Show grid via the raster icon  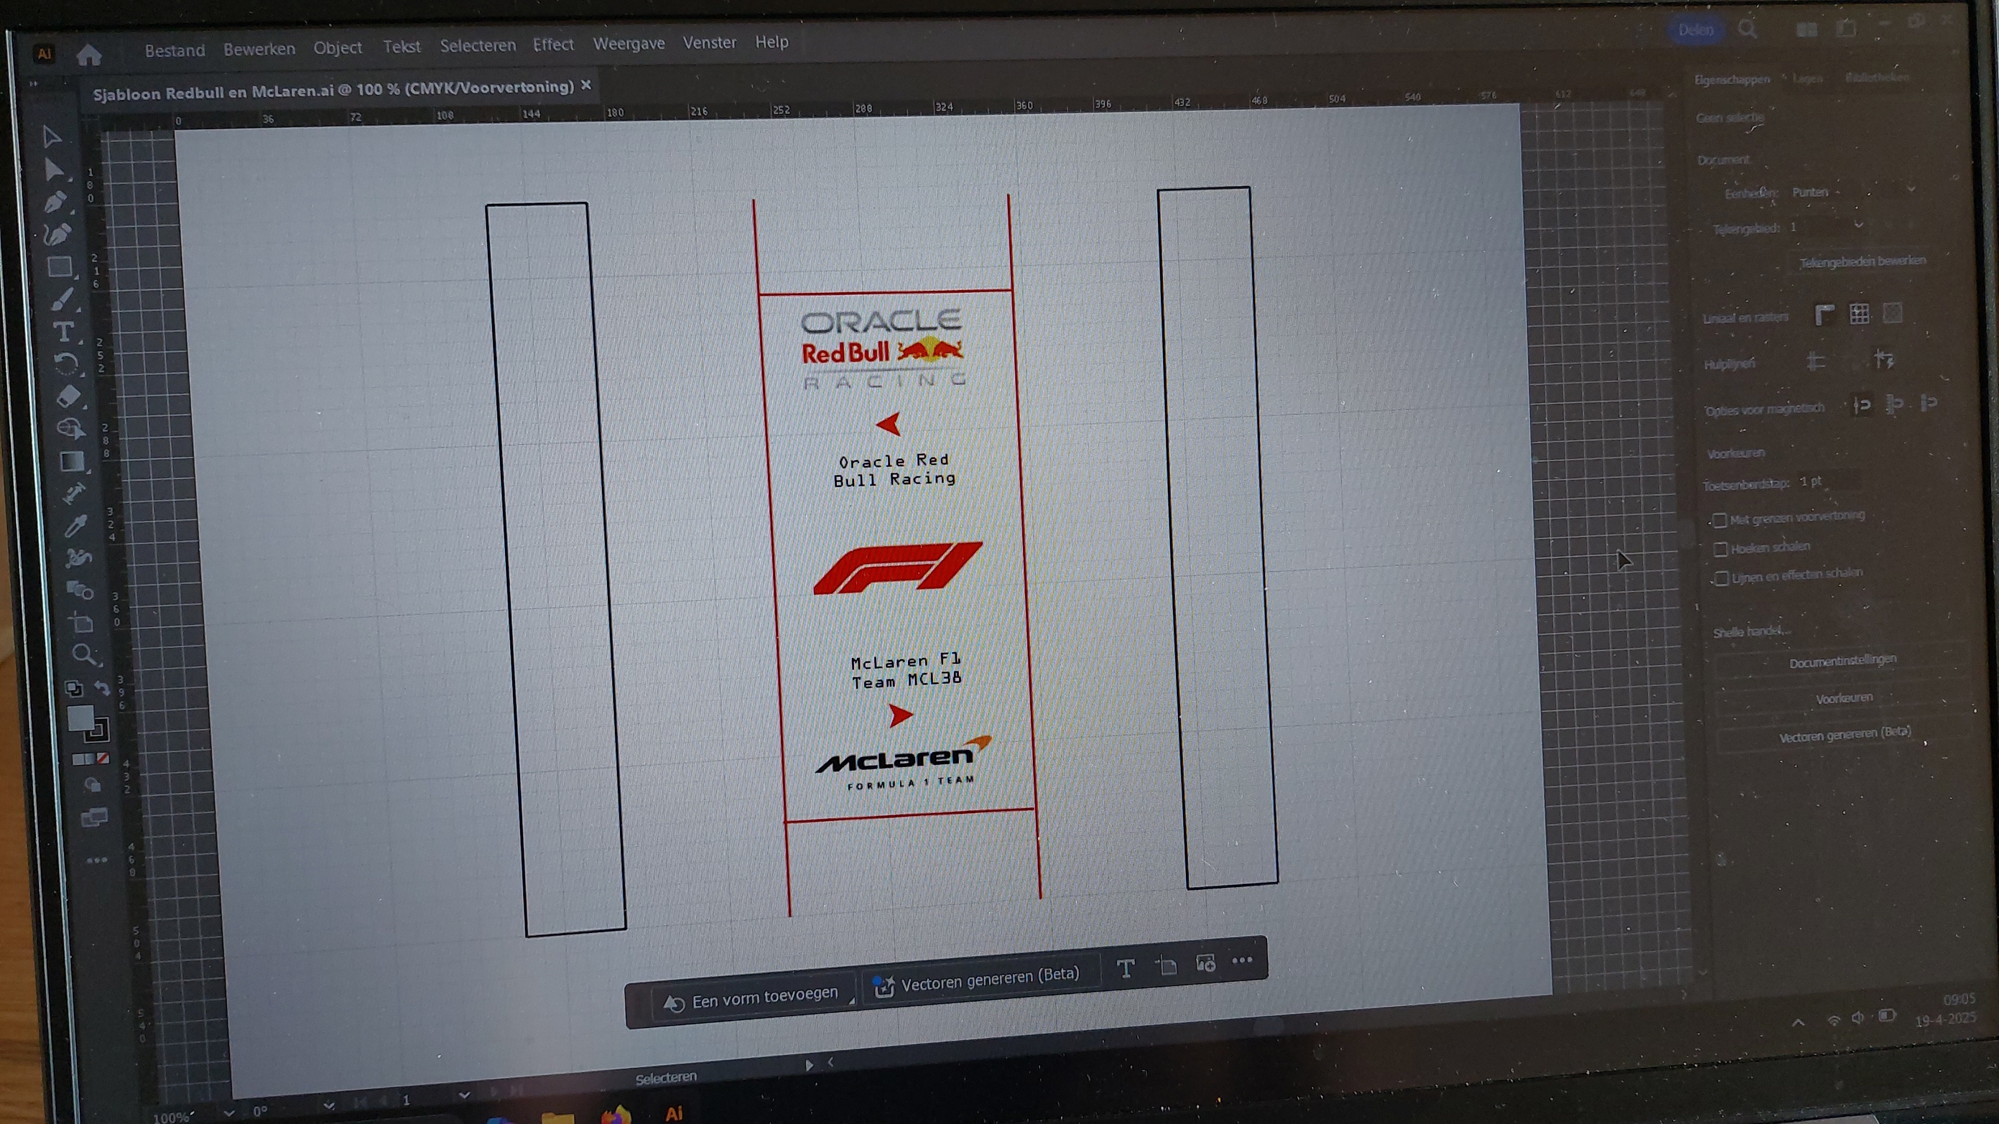1858,313
